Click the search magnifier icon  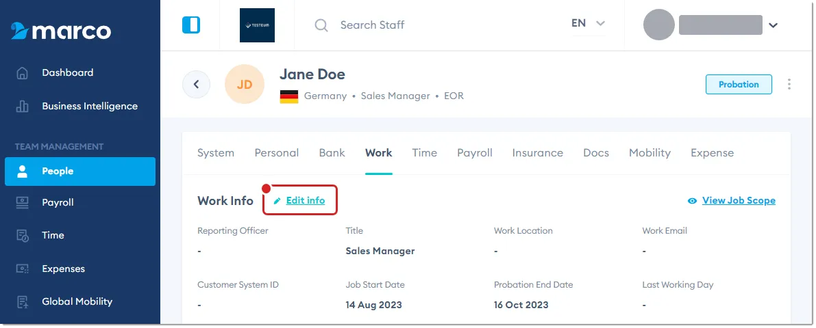(x=321, y=25)
